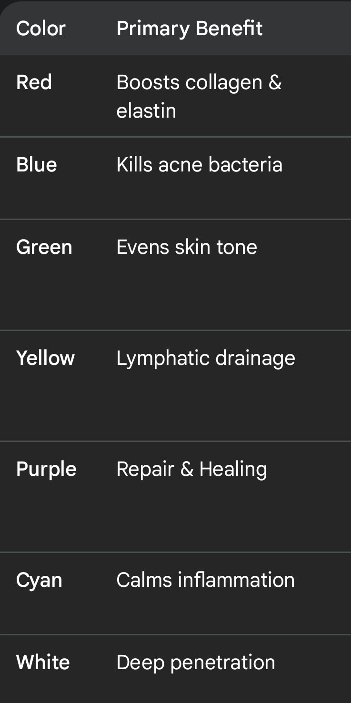
Task: Click the Yellow color cell
Action: 45,358
